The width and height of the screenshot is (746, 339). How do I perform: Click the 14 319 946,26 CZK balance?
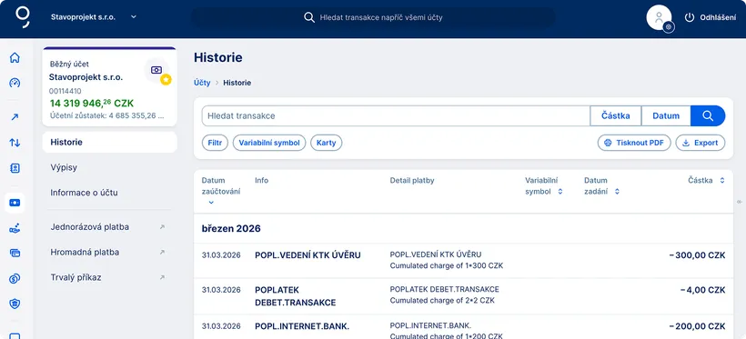[92, 103]
